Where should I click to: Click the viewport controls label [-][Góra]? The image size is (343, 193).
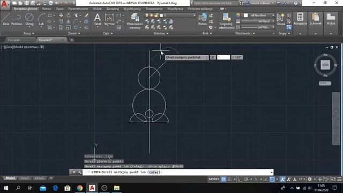click(x=23, y=47)
